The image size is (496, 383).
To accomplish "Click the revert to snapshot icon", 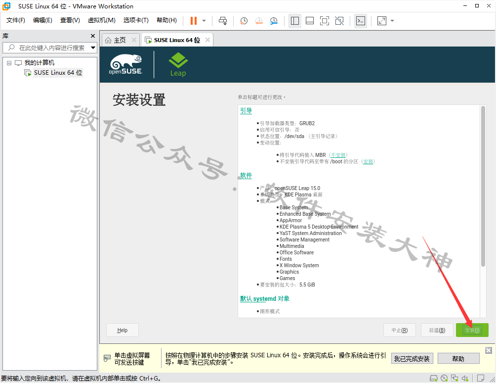I will click(259, 21).
